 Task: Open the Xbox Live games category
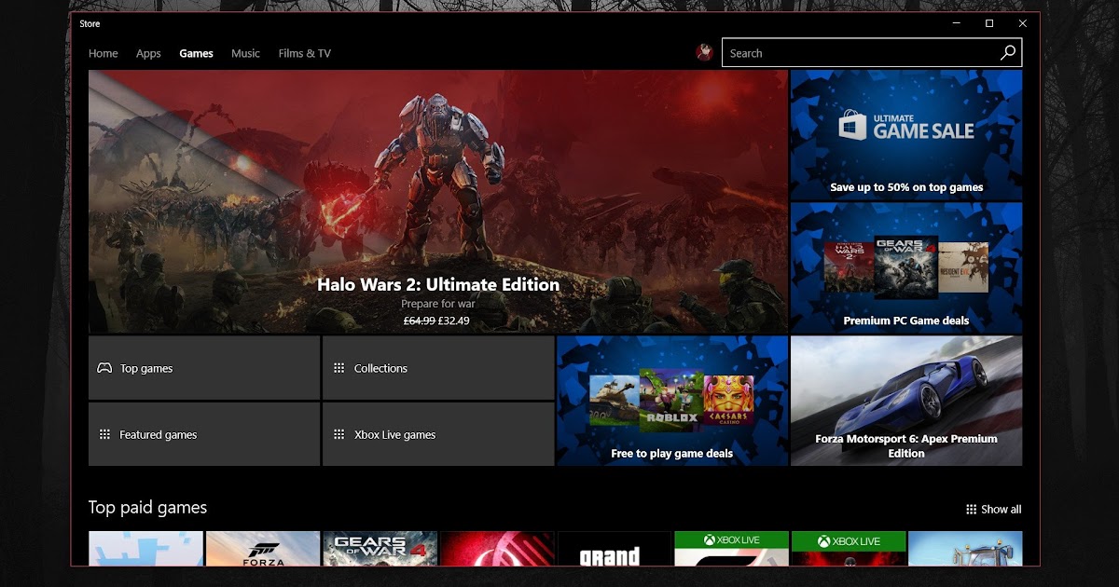pyautogui.click(x=438, y=434)
